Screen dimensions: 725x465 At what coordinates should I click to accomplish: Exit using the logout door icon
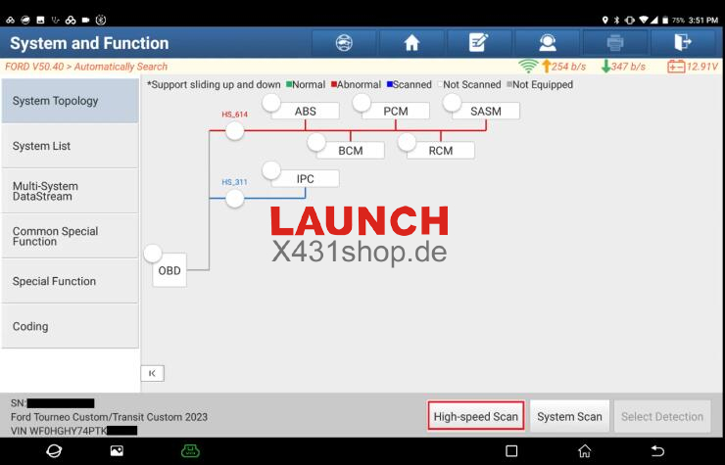click(683, 43)
